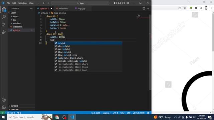Open the Edit menu
This screenshot has height=120, width=214.
14,3
